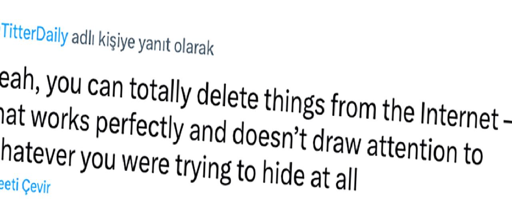Click the Tweeti Çevir translate link

pos(25,186)
